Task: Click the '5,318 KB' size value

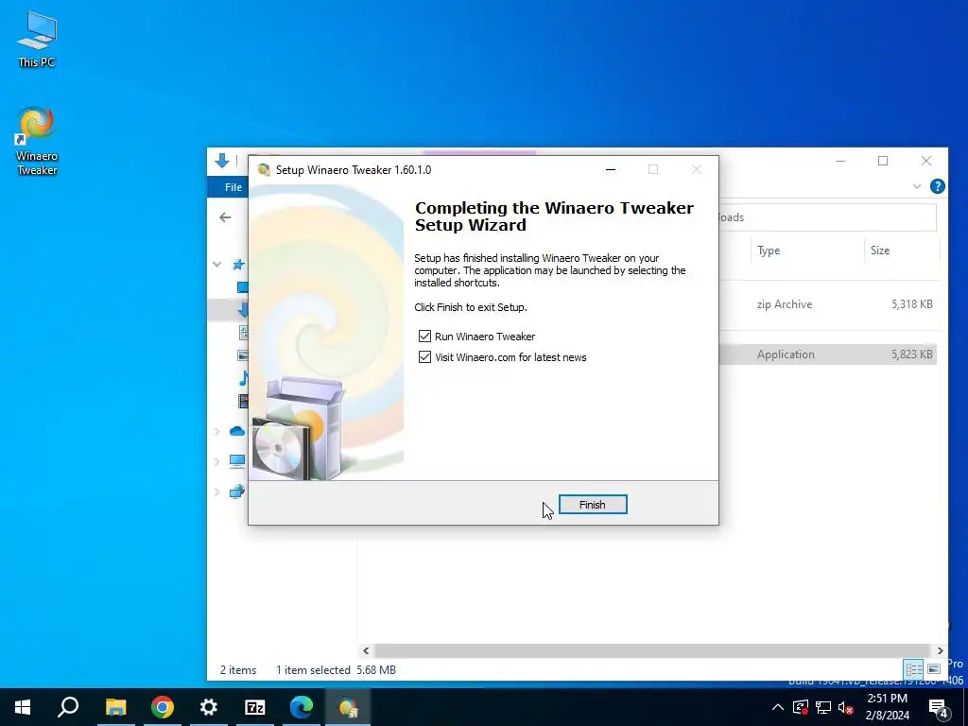Action: [x=912, y=303]
